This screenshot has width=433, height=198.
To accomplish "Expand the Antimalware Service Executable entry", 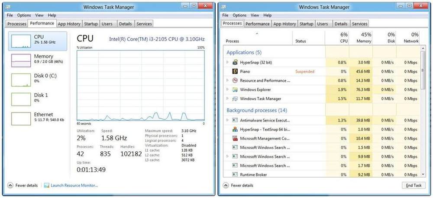I will (x=227, y=120).
